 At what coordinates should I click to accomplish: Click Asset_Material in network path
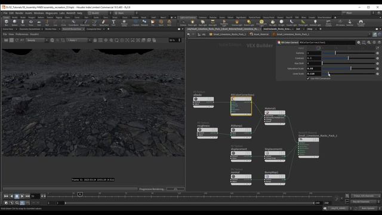coord(259,35)
